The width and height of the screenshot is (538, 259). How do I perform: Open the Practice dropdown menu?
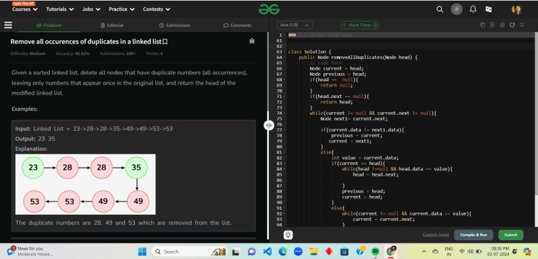pos(122,9)
